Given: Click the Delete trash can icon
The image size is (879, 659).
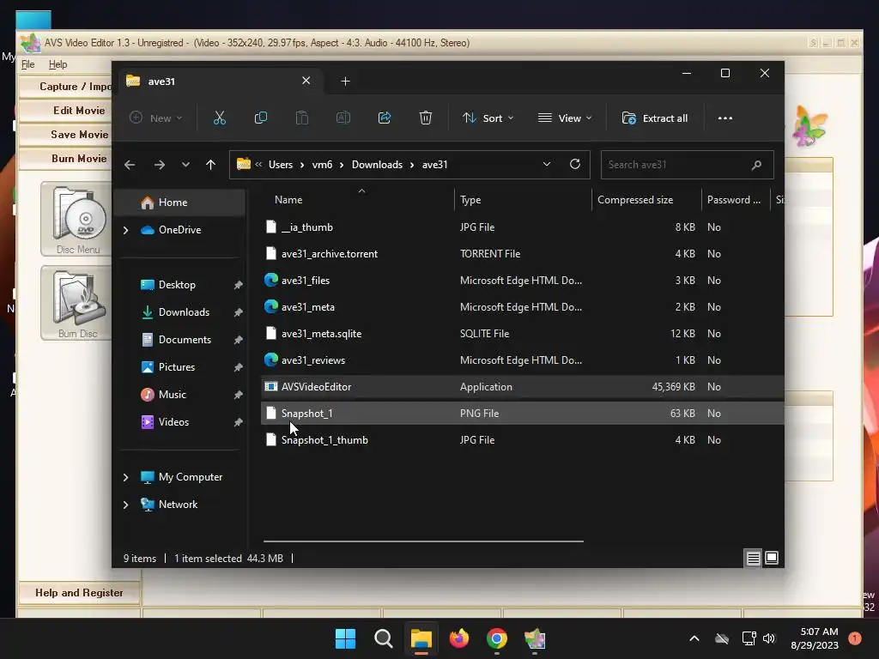Looking at the screenshot, I should (x=426, y=118).
